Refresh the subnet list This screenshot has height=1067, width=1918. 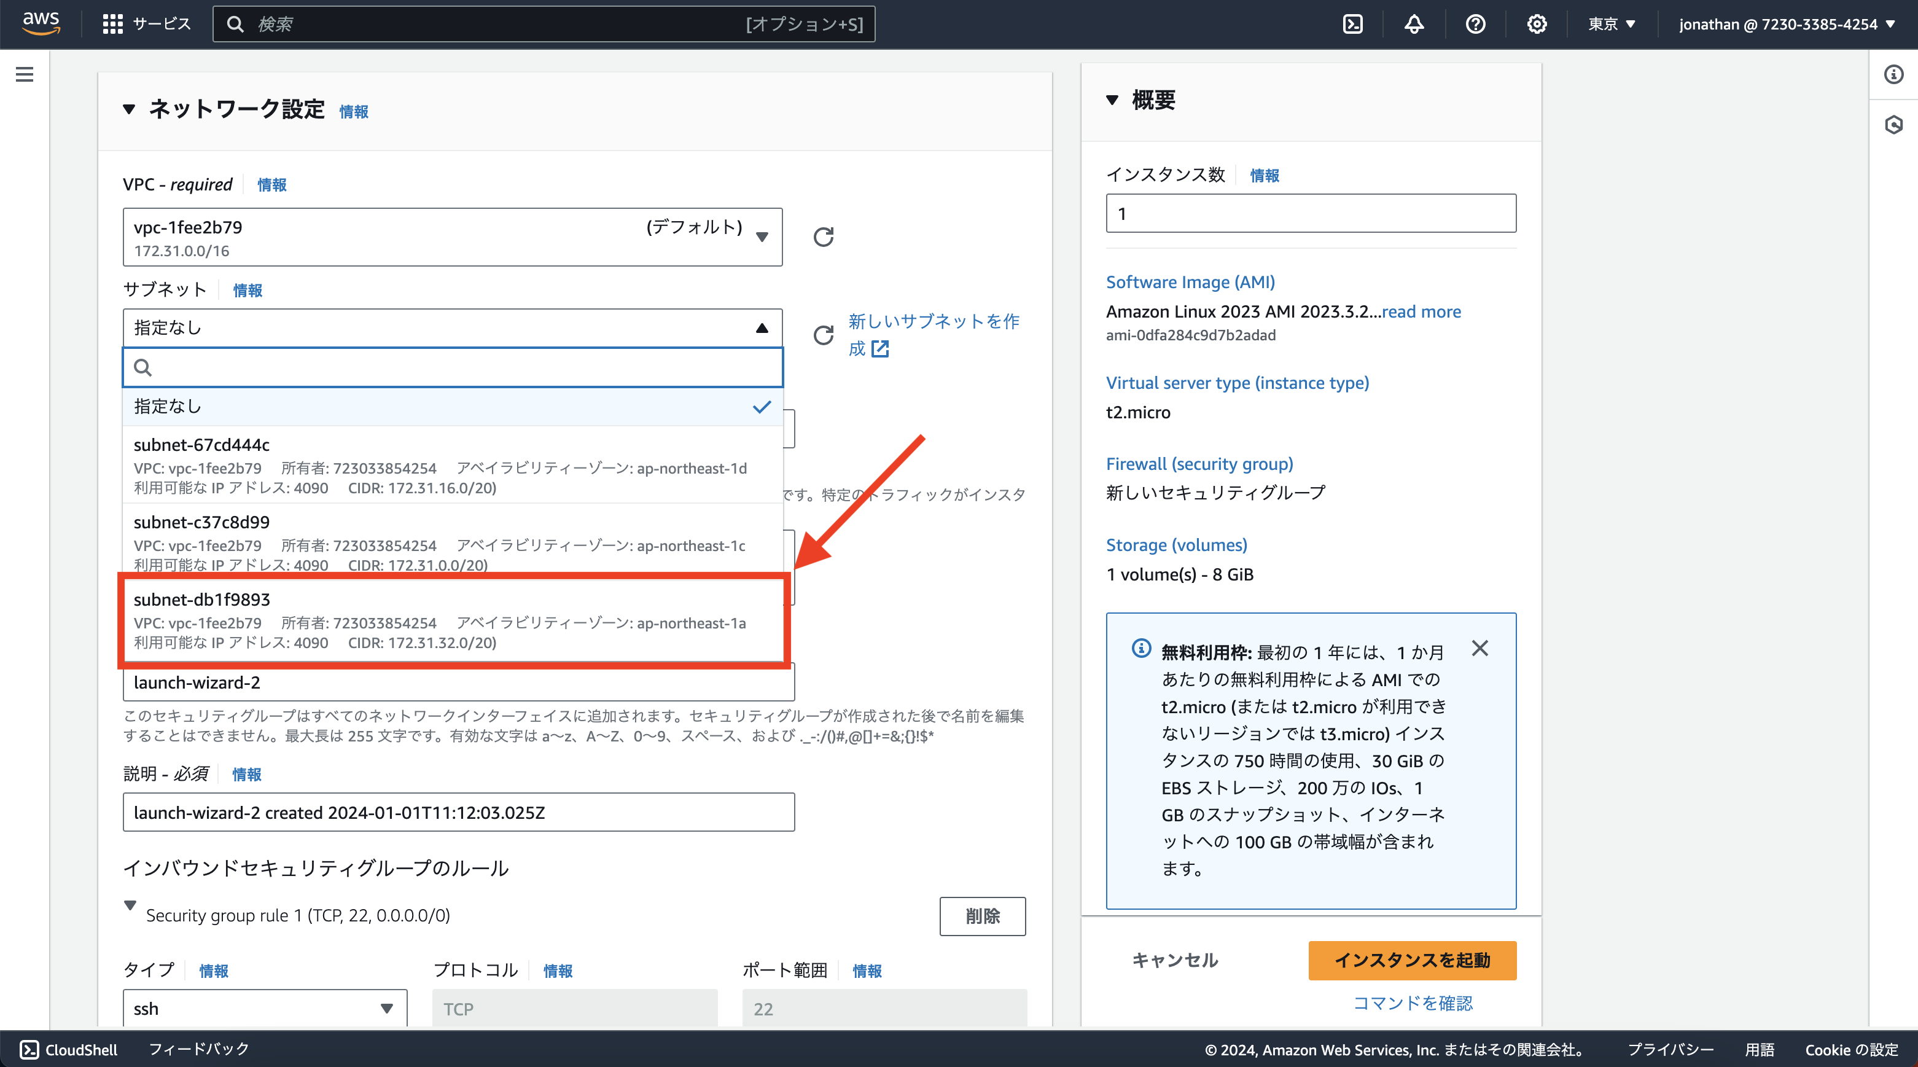[823, 335]
